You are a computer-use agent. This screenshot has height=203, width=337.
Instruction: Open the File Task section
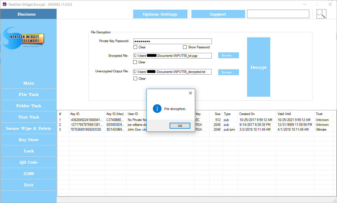click(x=29, y=94)
